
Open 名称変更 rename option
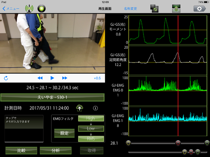coord(130,9)
